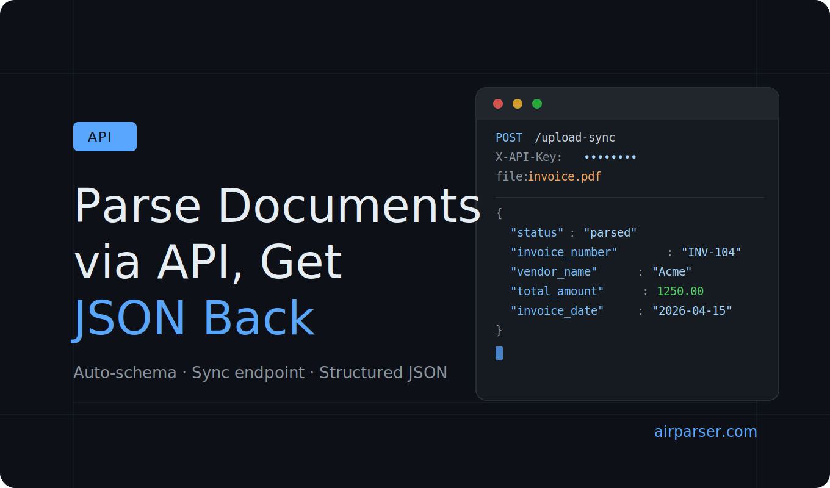Click the yellow traffic-light window control
The width and height of the screenshot is (830, 488).
tap(517, 104)
